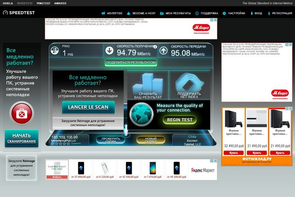Open the Настройки menu link
295x197 pixels.
(x=237, y=13)
